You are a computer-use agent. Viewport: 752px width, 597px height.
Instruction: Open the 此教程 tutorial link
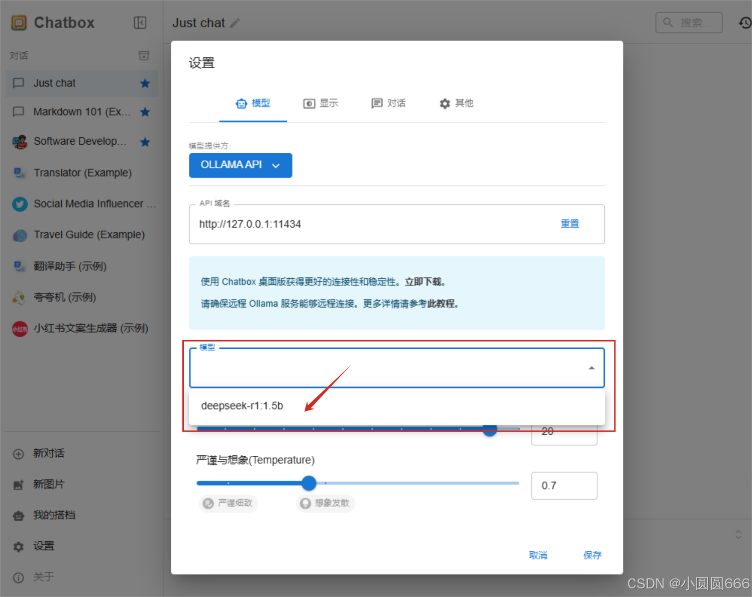[441, 304]
